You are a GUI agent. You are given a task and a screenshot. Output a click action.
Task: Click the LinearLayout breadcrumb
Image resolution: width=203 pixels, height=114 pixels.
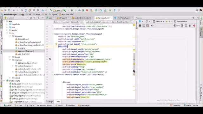tap(77, 22)
